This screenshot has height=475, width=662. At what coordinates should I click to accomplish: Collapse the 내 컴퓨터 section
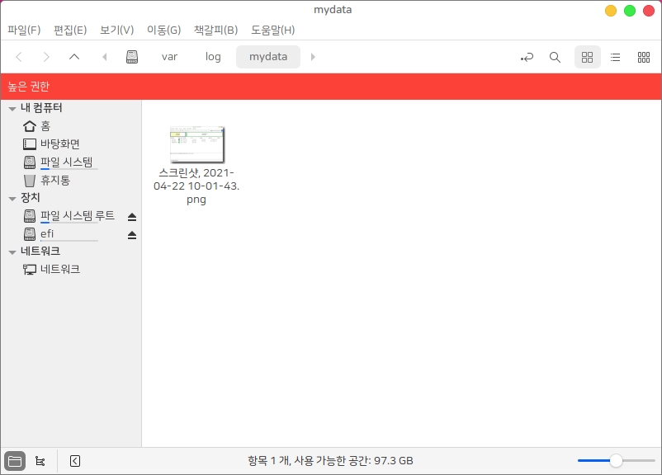click(x=12, y=109)
